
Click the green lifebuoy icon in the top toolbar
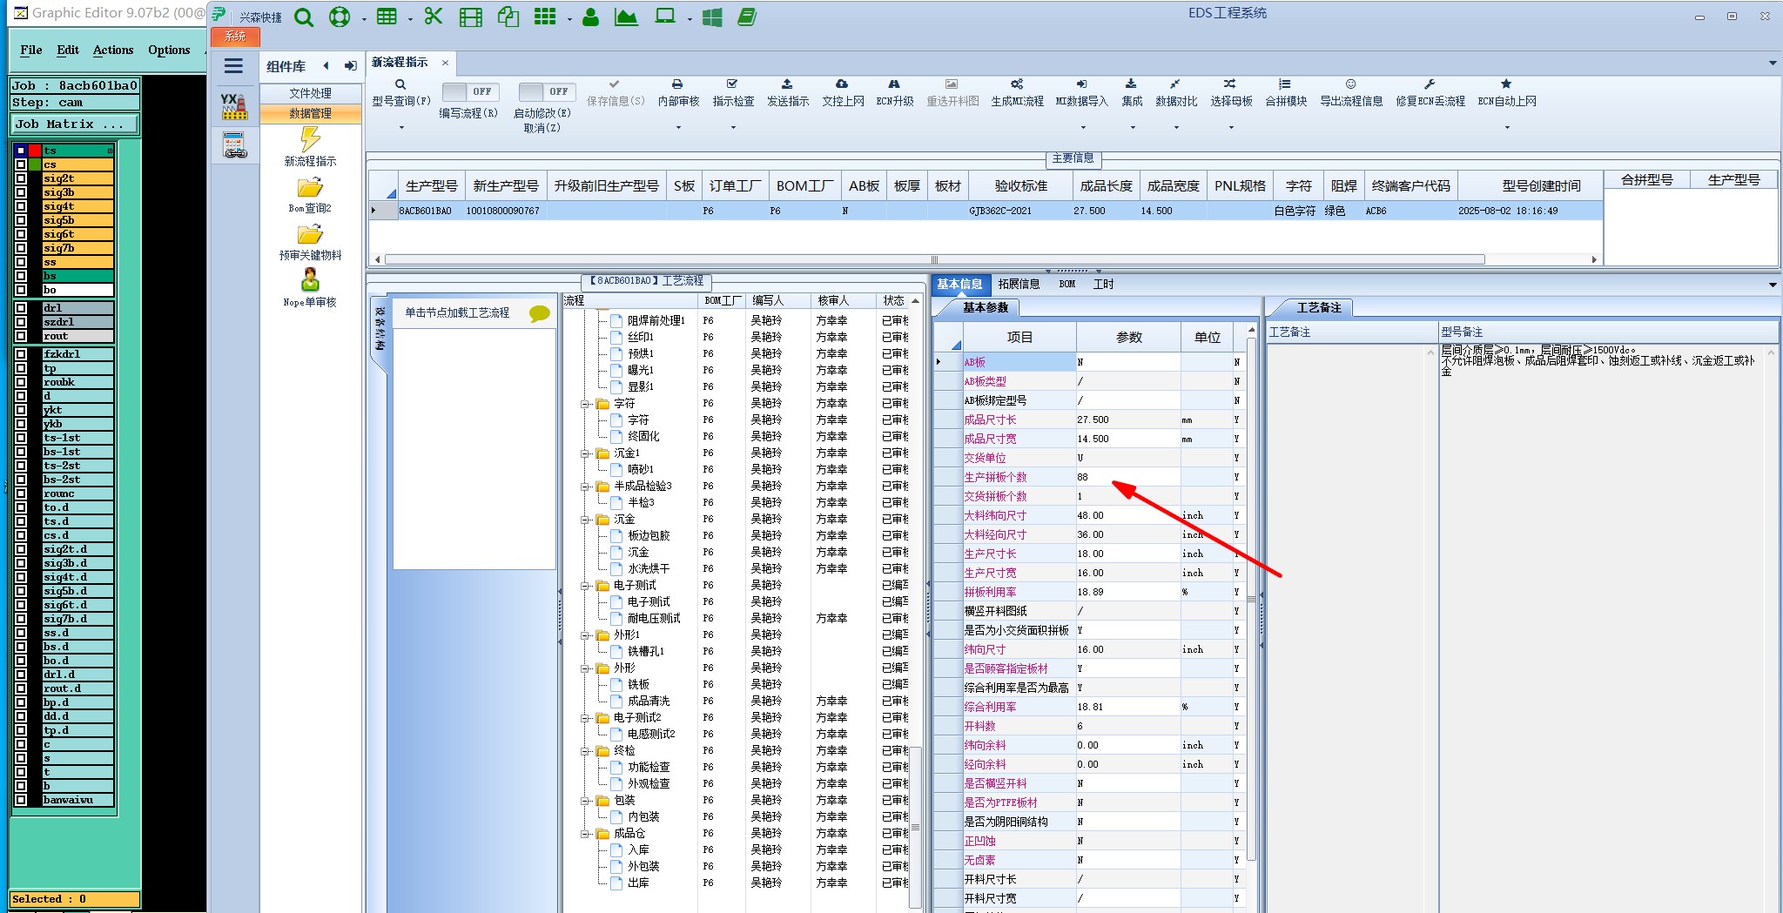click(x=340, y=17)
